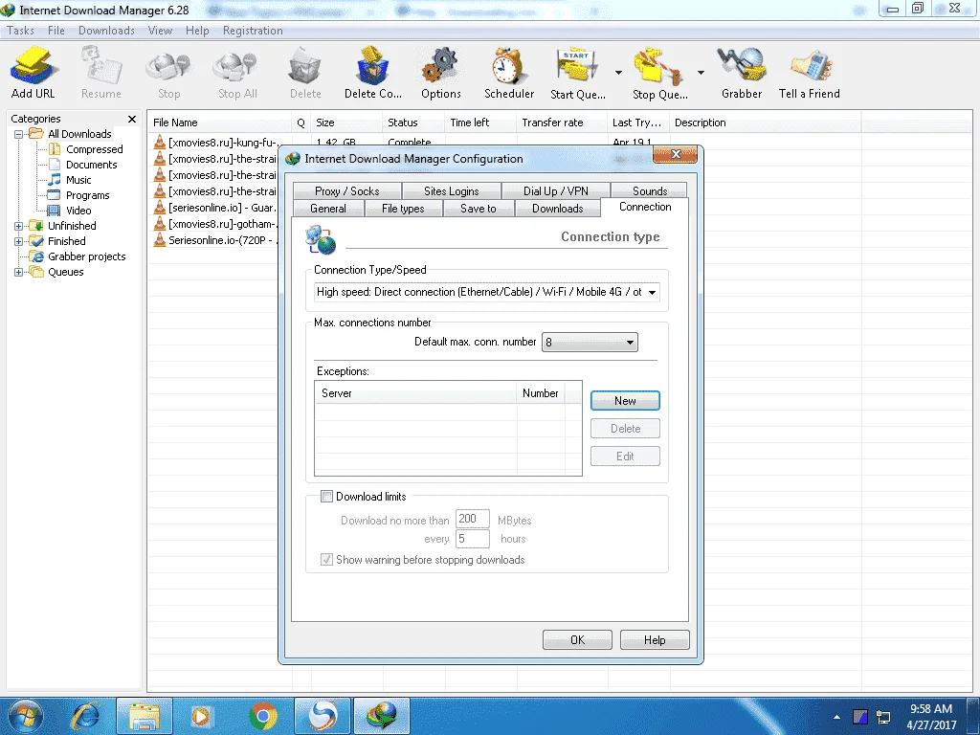Expand the Queues tree node
The width and height of the screenshot is (980, 735).
[x=19, y=272]
